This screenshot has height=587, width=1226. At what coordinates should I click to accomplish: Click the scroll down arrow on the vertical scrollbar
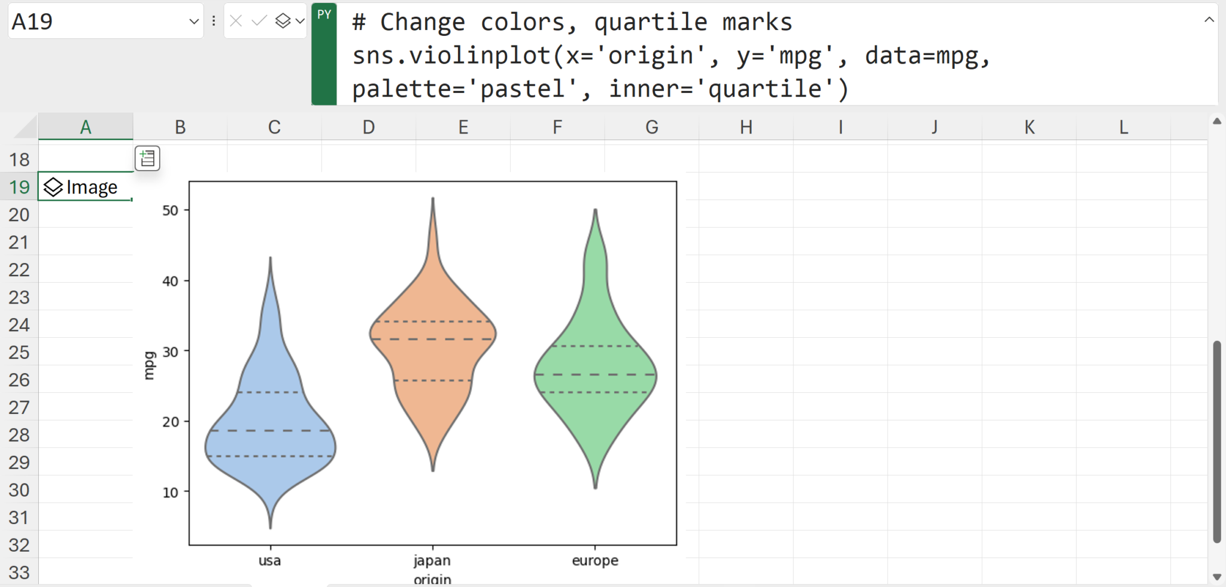pos(1217,576)
